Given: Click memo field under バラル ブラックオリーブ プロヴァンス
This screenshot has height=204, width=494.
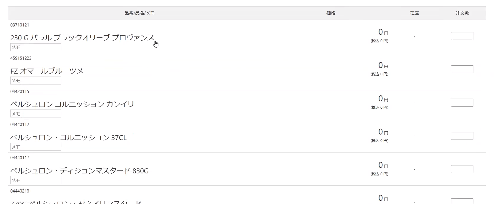Looking at the screenshot, I should coord(36,47).
